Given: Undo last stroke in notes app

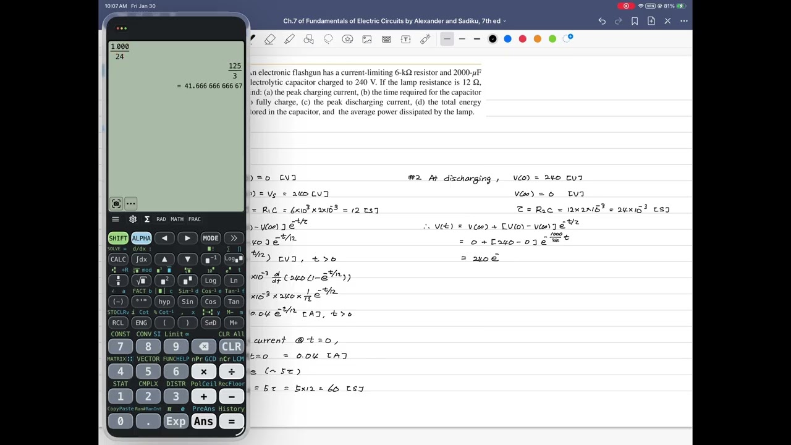Looking at the screenshot, I should coord(602,21).
